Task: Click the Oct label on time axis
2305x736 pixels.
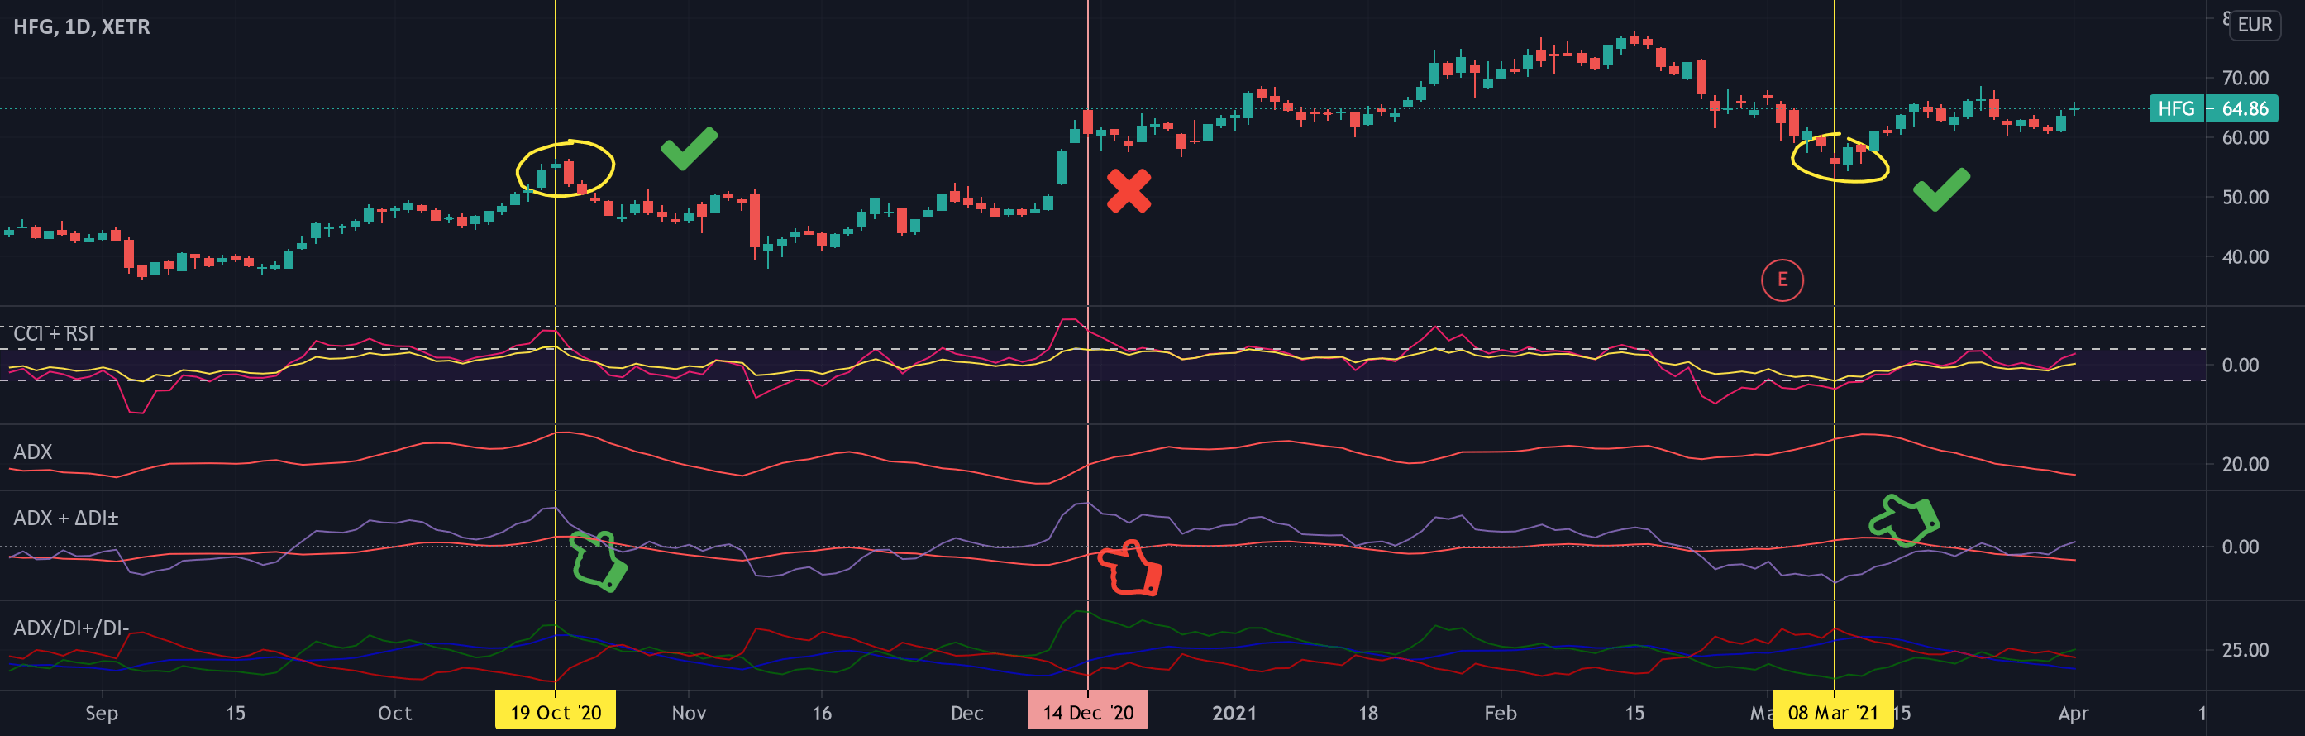Action: 394,714
